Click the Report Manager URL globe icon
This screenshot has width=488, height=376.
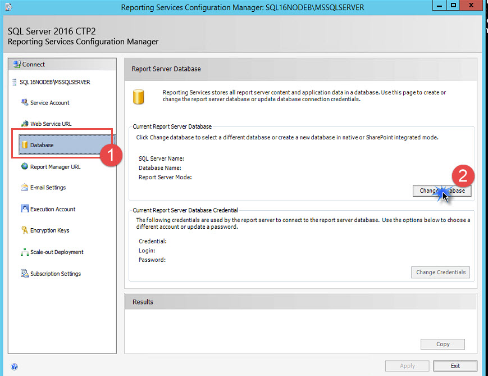(25, 166)
